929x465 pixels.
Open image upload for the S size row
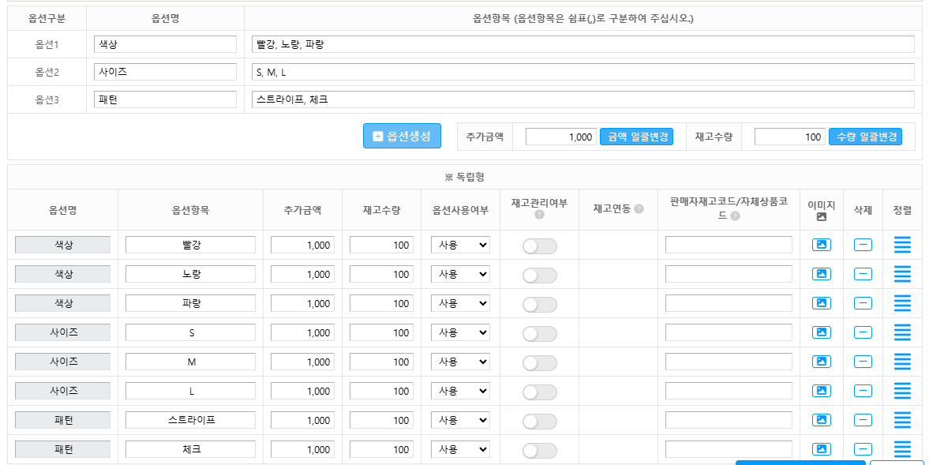[x=821, y=333]
